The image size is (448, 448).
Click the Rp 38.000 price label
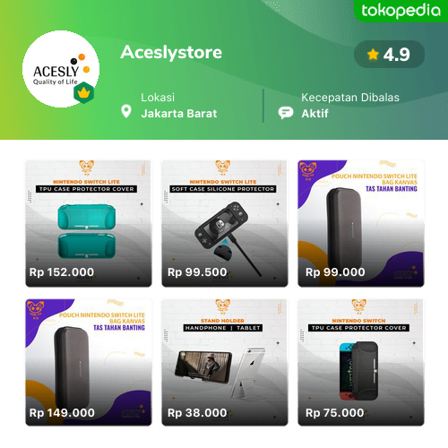tap(197, 413)
